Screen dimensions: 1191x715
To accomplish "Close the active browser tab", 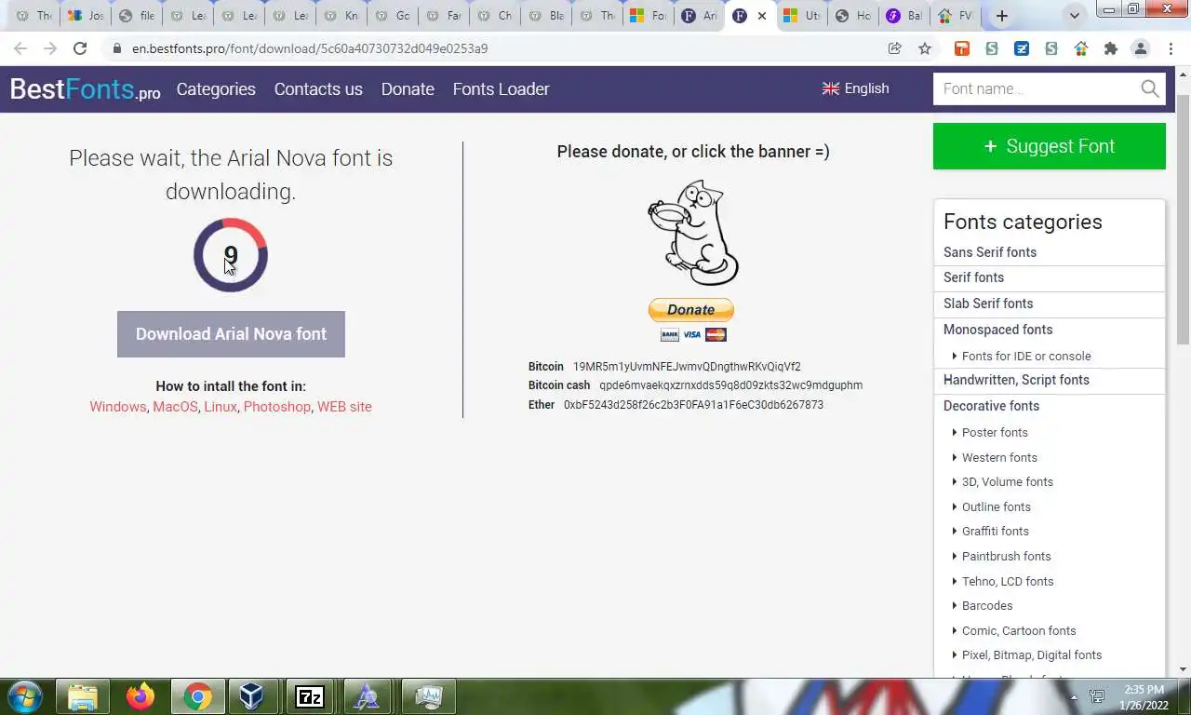I will coord(762,16).
